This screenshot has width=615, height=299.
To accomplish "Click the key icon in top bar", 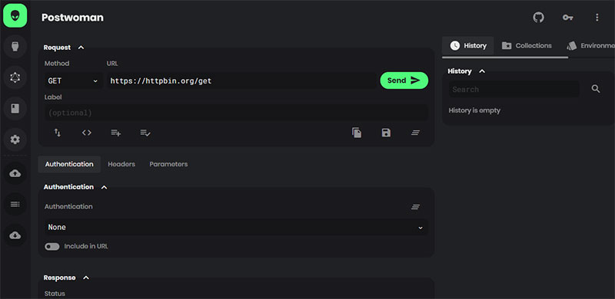I will (567, 18).
